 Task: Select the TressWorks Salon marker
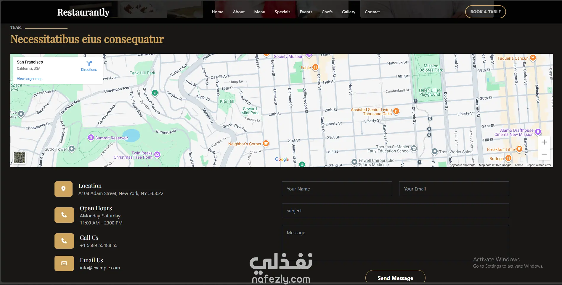click(x=434, y=152)
